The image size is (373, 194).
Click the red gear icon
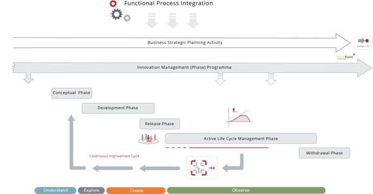point(113,3)
